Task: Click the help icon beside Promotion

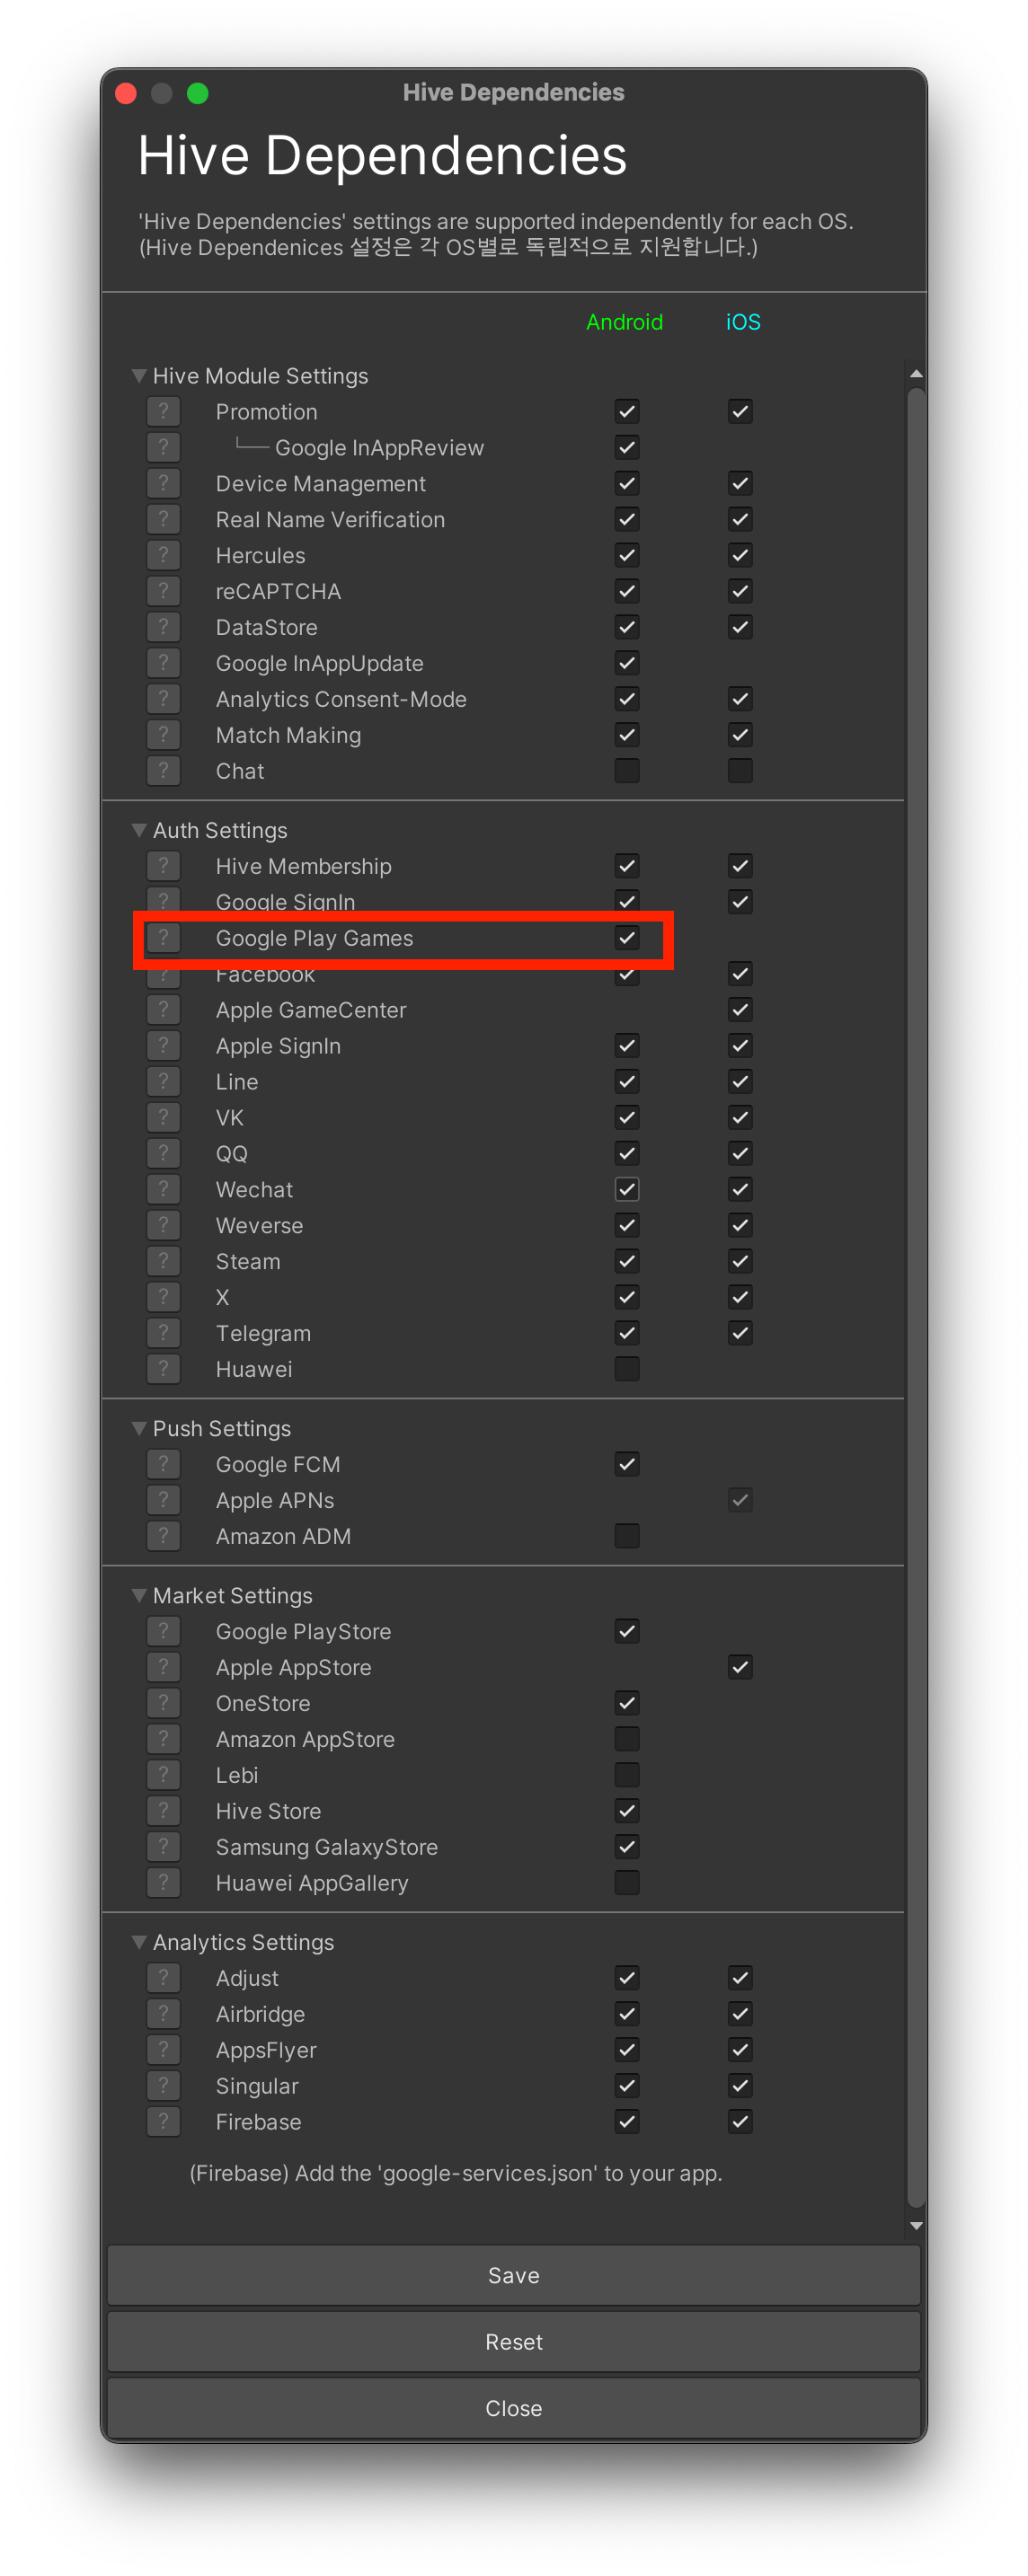Action: pyautogui.click(x=163, y=411)
